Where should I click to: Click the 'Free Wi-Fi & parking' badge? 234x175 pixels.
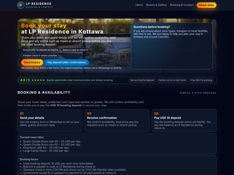(201, 80)
